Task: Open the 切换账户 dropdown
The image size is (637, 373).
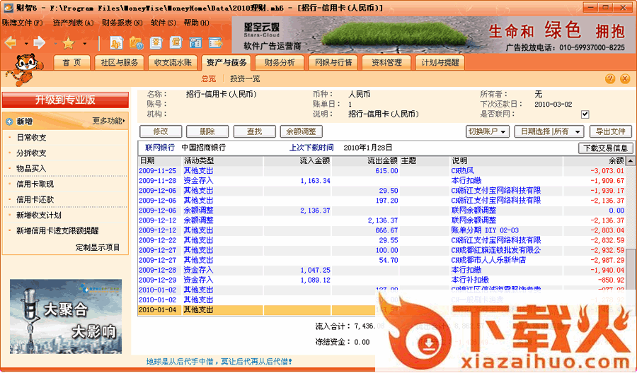Action: 488,131
